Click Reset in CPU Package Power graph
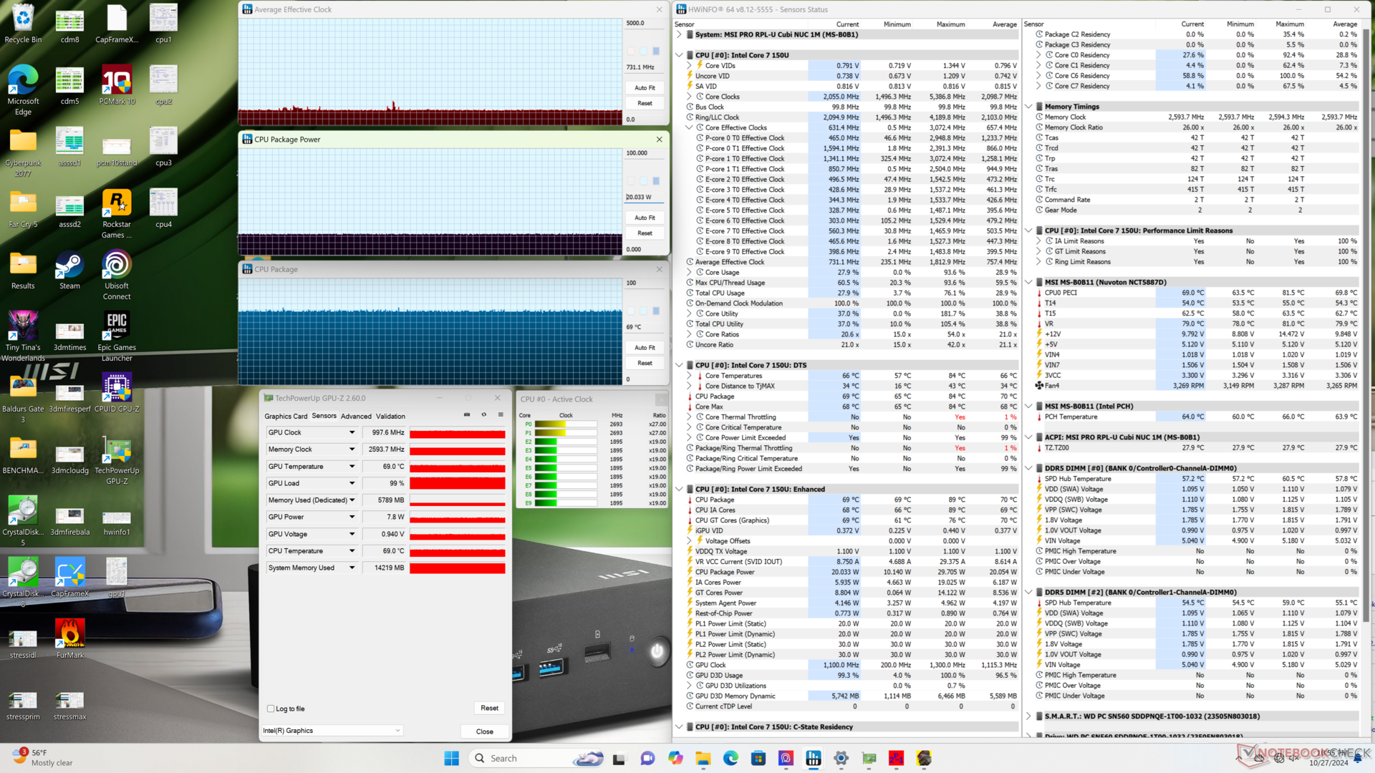Image resolution: width=1375 pixels, height=773 pixels. pos(645,233)
